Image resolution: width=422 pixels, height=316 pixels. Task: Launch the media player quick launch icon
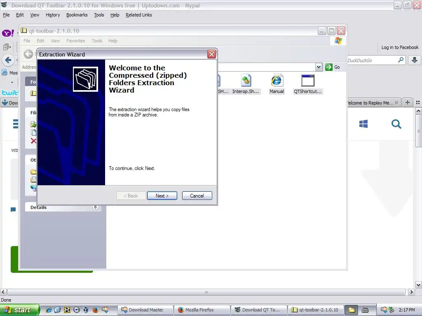(x=76, y=310)
